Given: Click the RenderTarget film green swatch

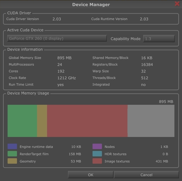Looking at the screenshot, I should 12,154.
